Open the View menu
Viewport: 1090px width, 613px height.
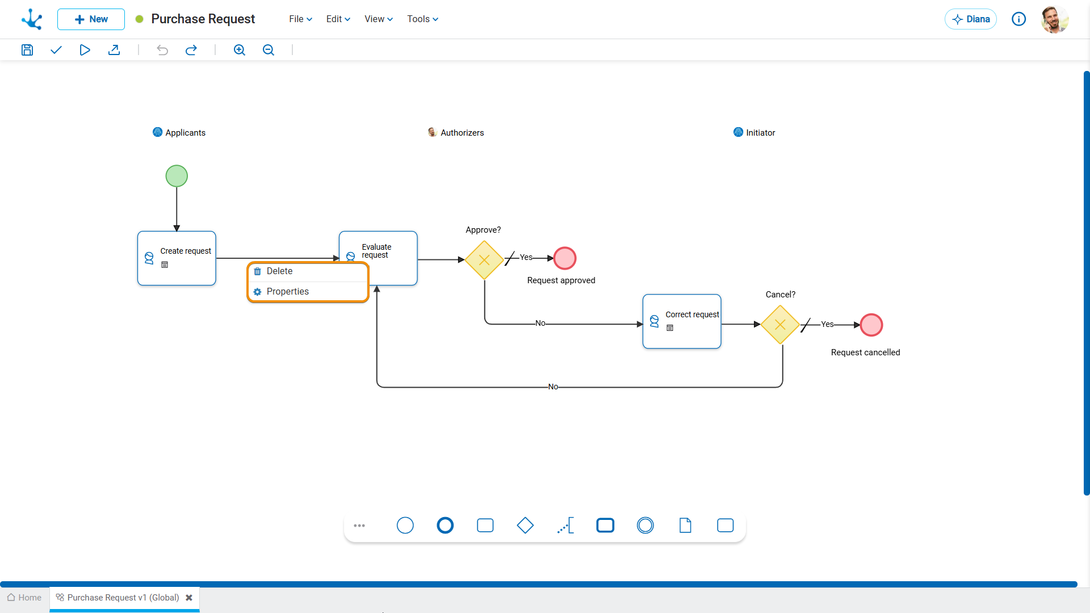379,19
